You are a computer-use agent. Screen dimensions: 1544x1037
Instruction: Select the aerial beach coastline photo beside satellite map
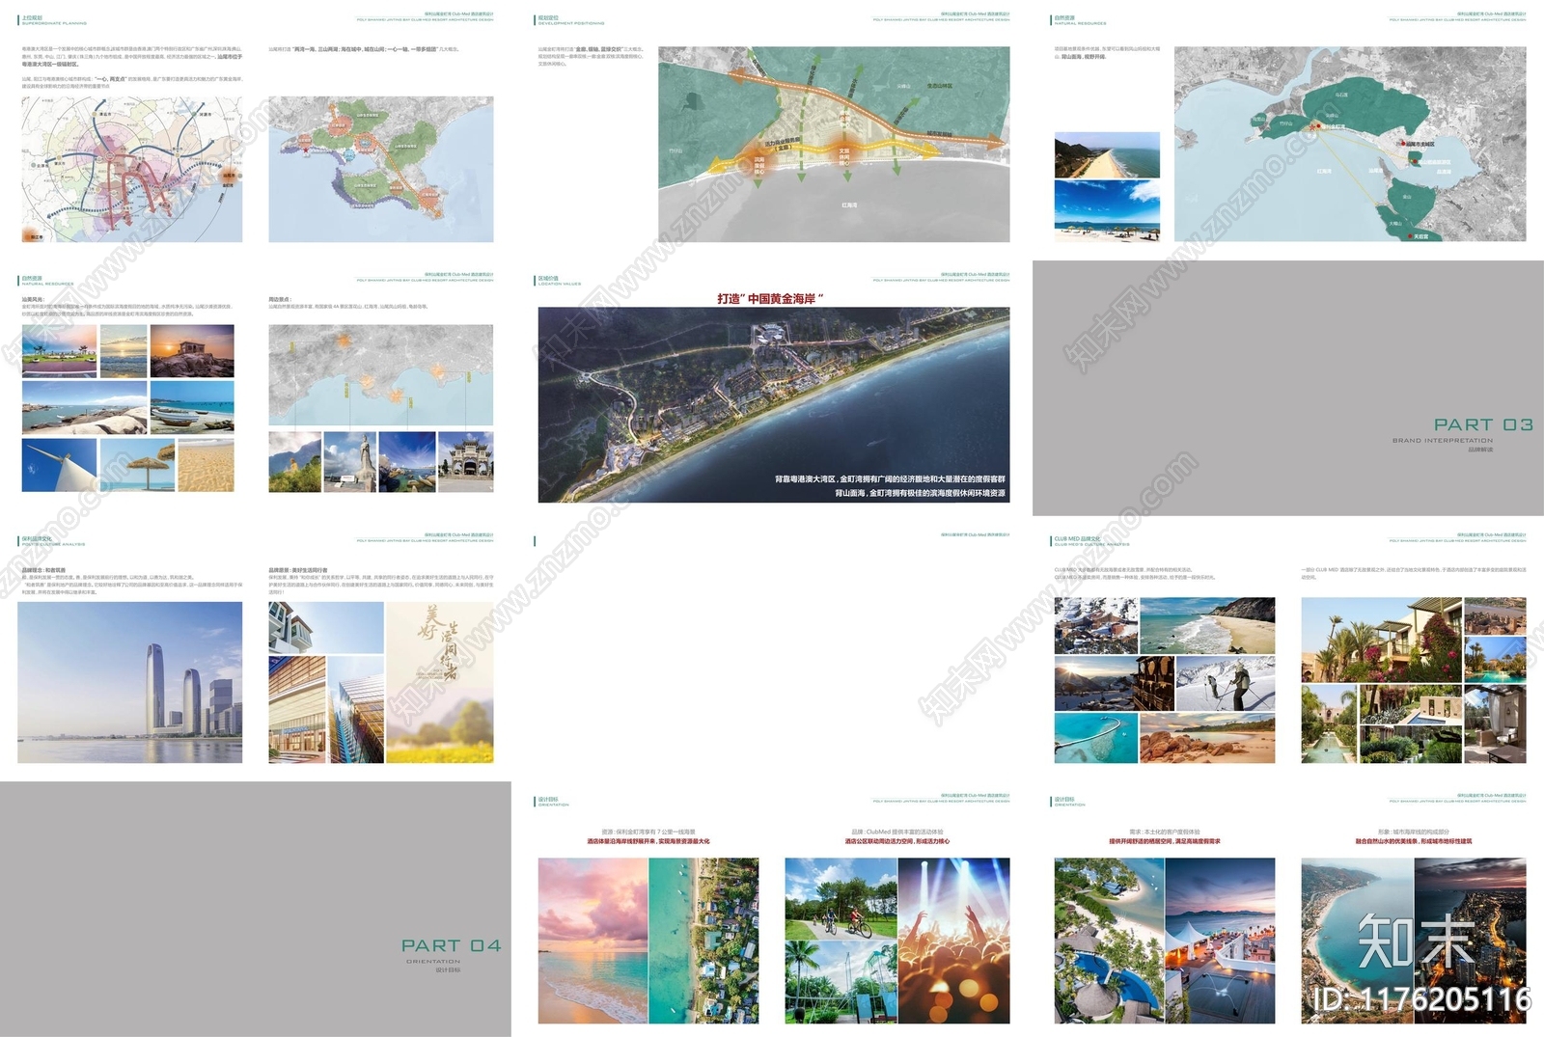coord(1107,154)
